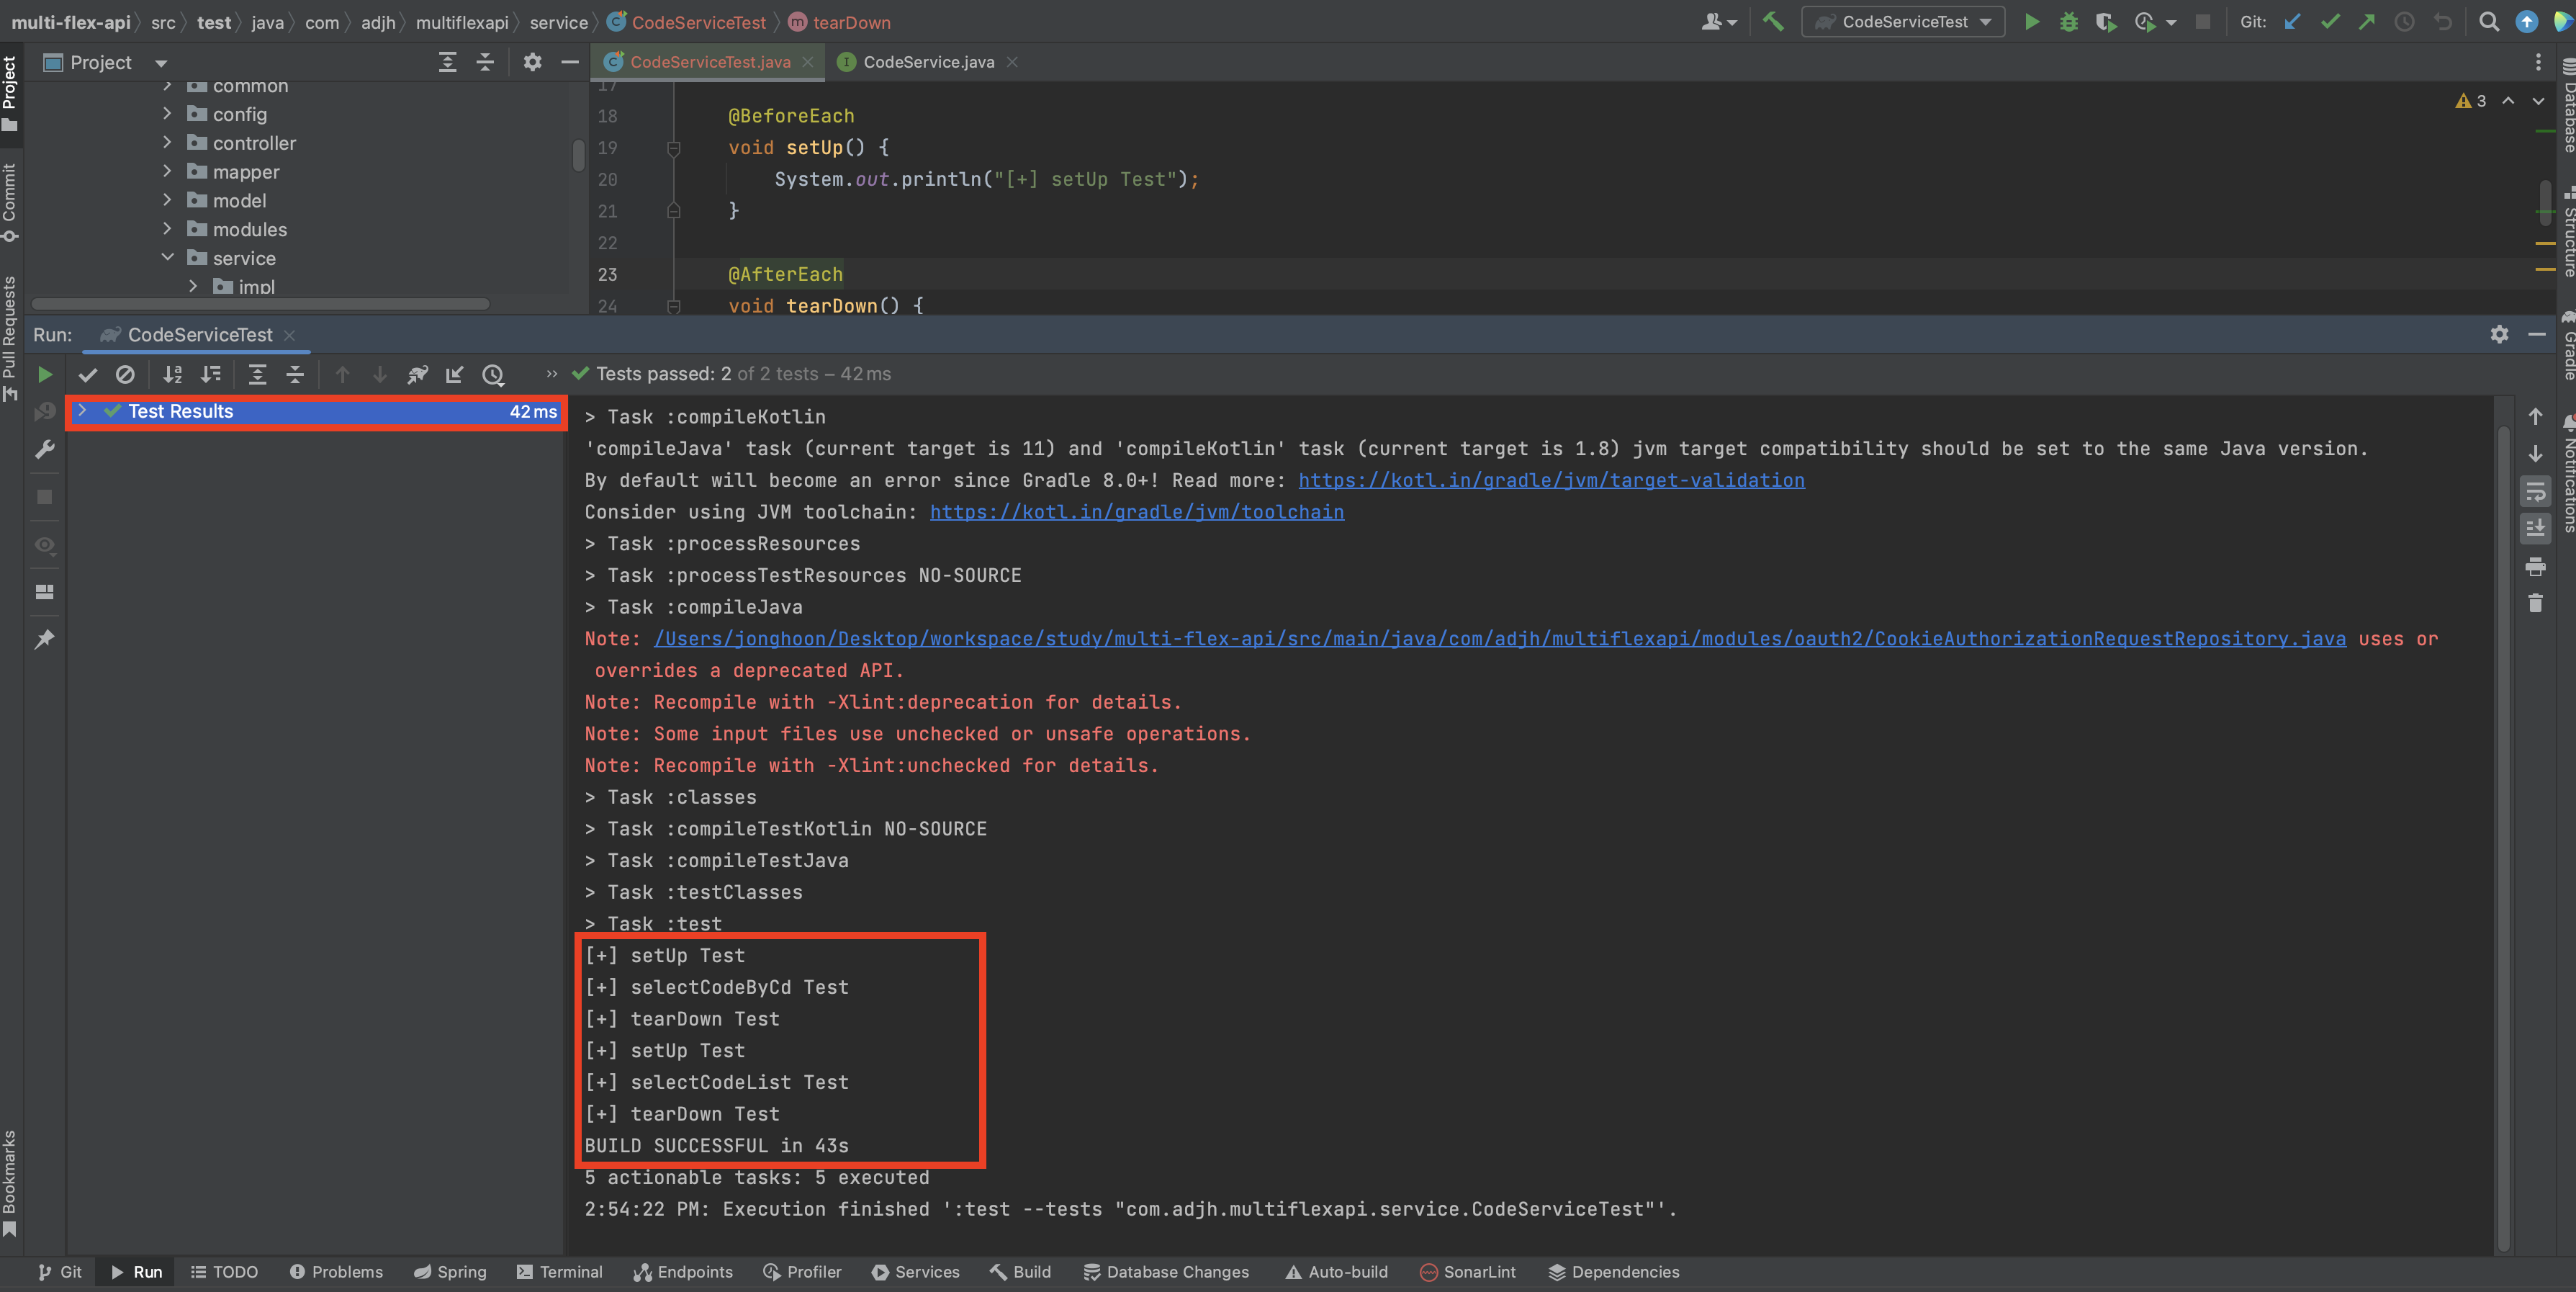Click the Debug bug icon in toolbar
The width and height of the screenshot is (2576, 1292).
click(2068, 22)
